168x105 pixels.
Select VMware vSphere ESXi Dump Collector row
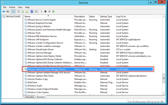click(x=88, y=59)
